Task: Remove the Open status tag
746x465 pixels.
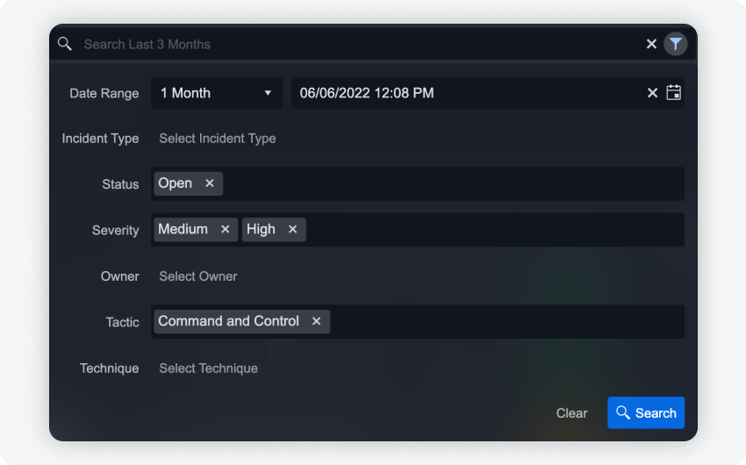Action: pyautogui.click(x=210, y=183)
